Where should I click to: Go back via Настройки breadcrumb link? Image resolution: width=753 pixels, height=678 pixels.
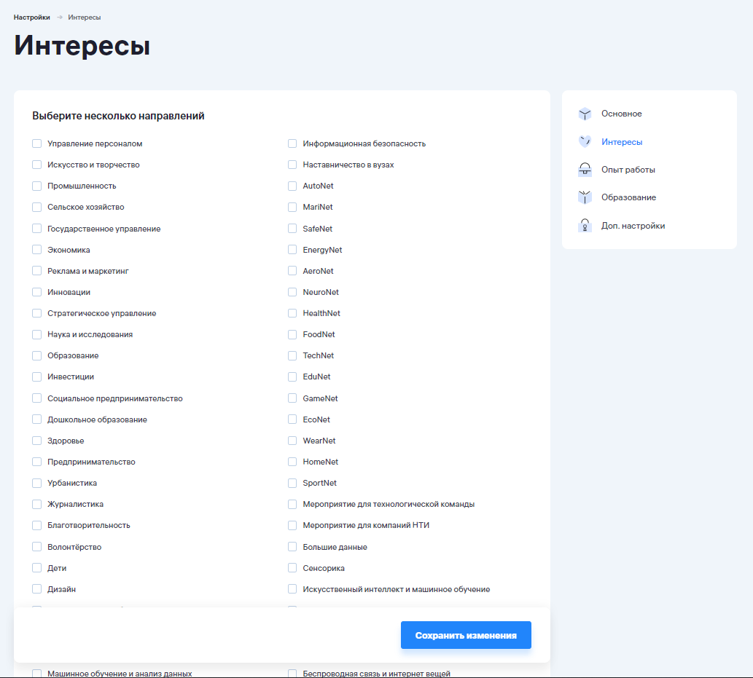pyautogui.click(x=31, y=17)
